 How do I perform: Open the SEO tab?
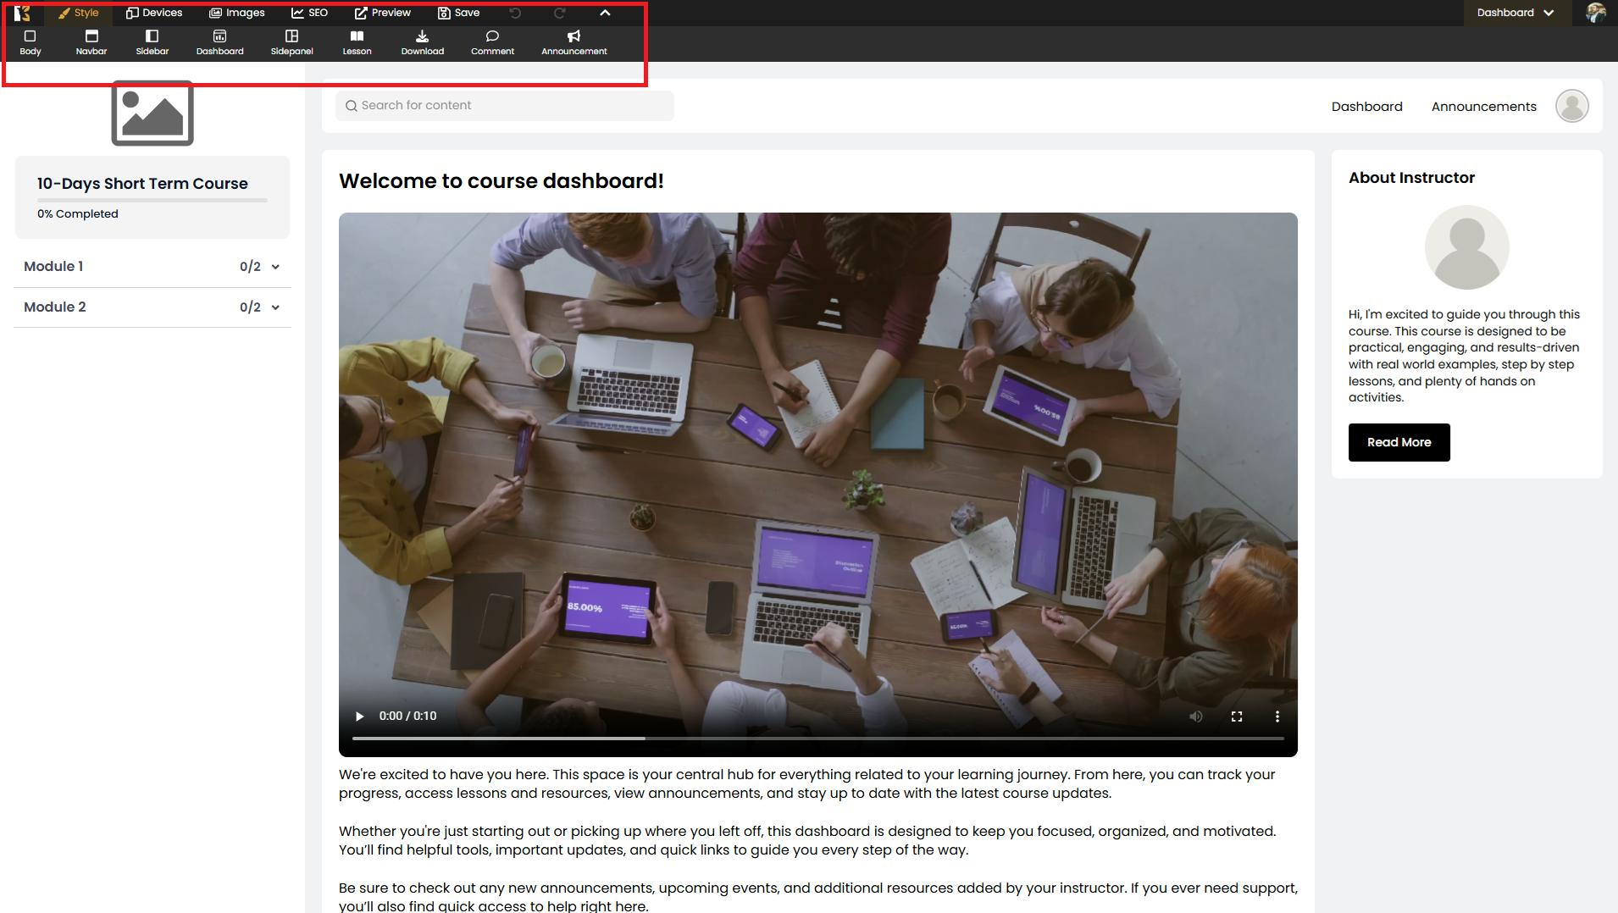pyautogui.click(x=309, y=13)
